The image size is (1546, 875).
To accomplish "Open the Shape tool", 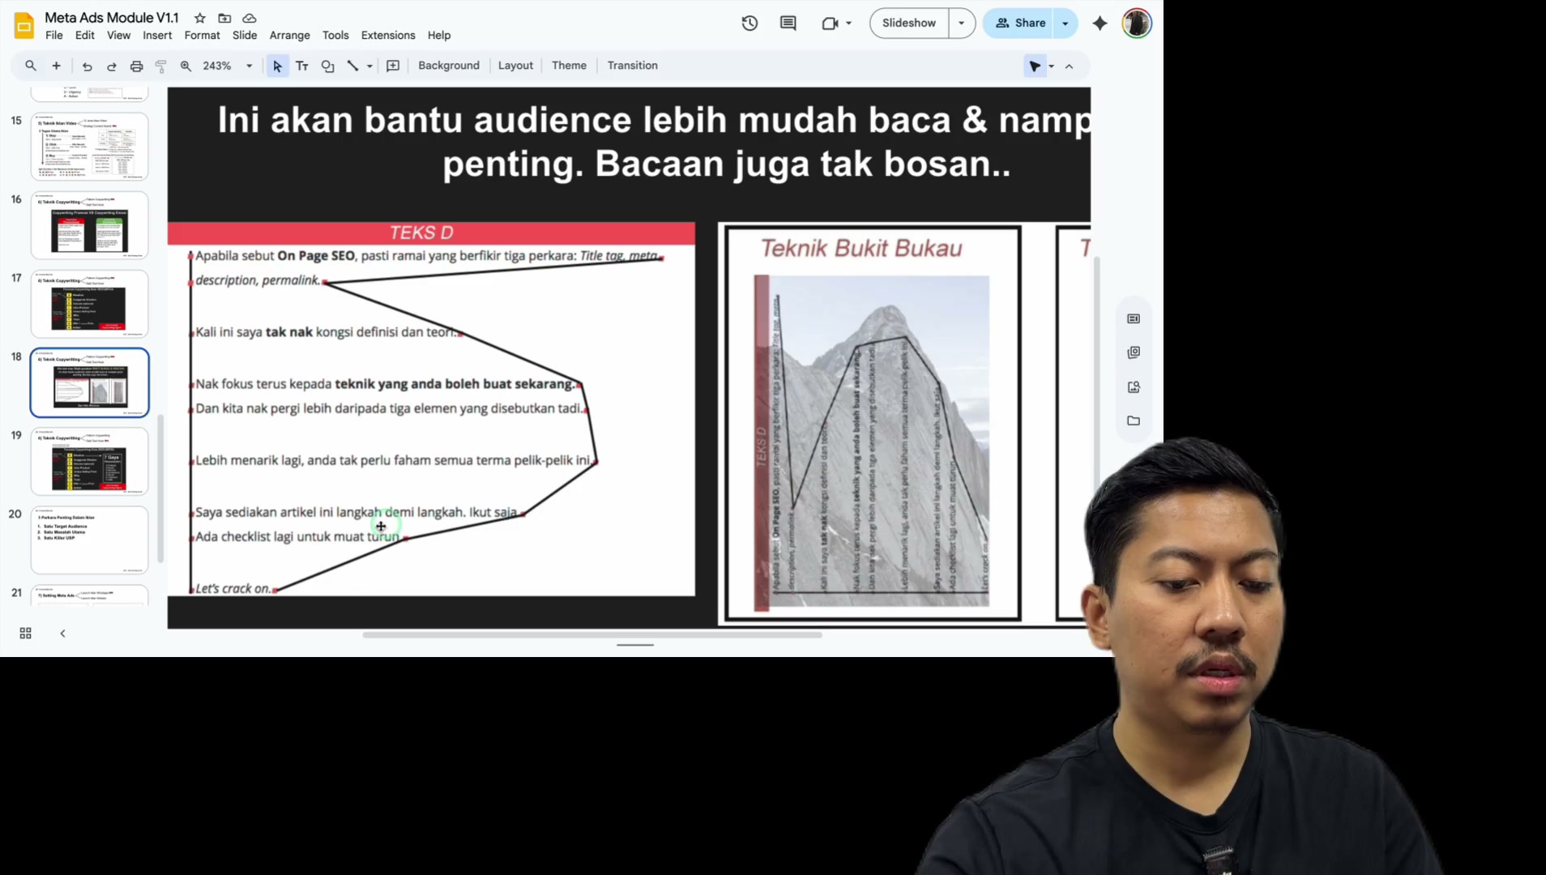I will [327, 66].
